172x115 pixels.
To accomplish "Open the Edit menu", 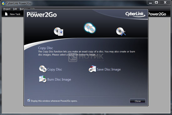I will 15,9.
